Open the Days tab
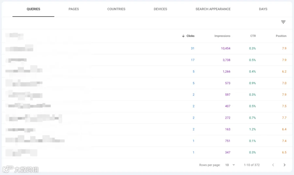 click(x=263, y=9)
